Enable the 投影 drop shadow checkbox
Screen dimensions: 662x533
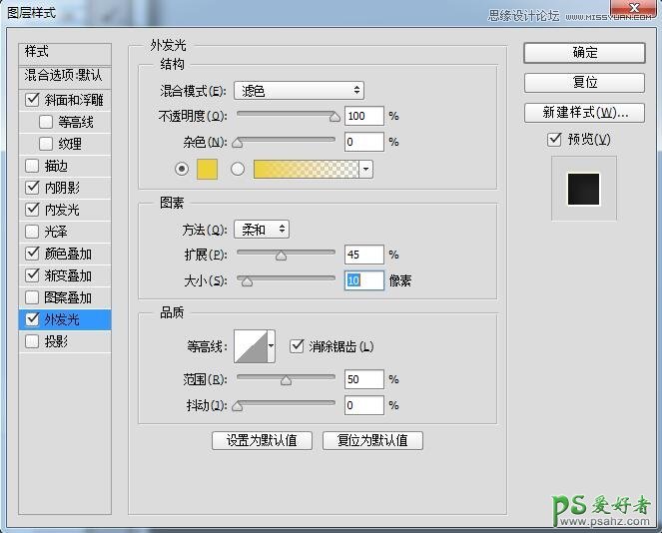tap(33, 341)
